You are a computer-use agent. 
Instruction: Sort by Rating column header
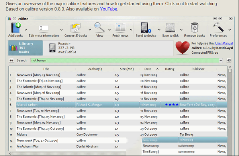click(x=170, y=69)
